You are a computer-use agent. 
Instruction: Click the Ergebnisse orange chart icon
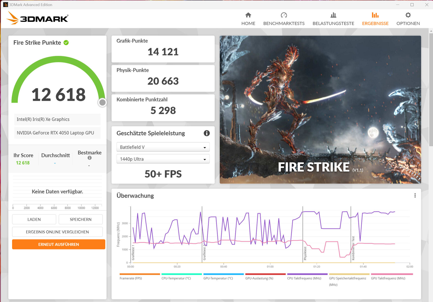pos(375,15)
